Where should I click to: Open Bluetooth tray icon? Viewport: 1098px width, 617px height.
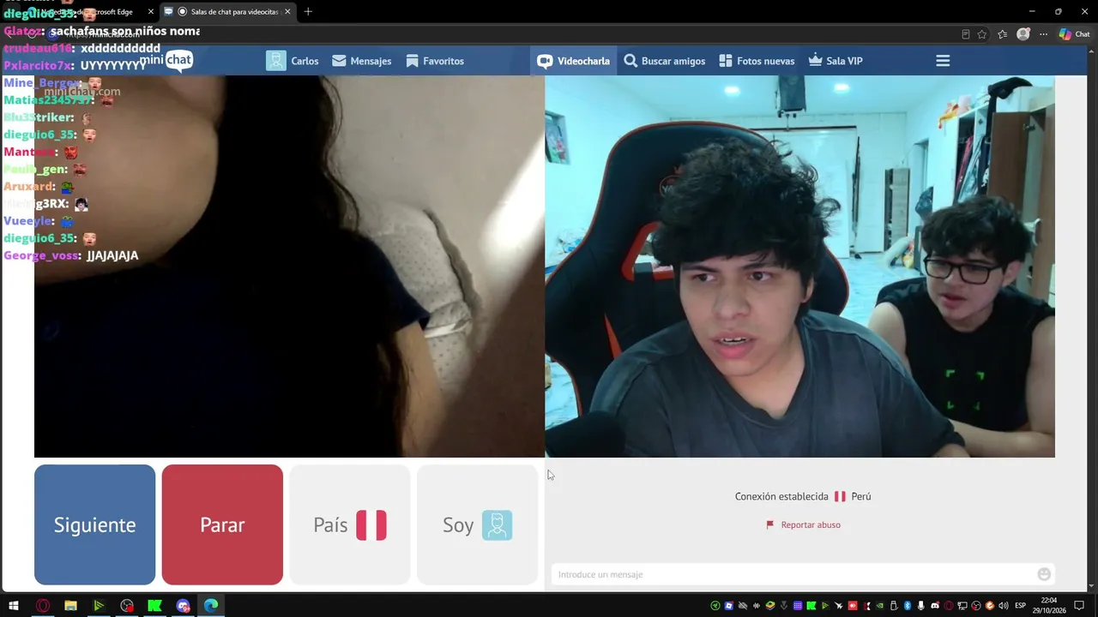pos(908,606)
